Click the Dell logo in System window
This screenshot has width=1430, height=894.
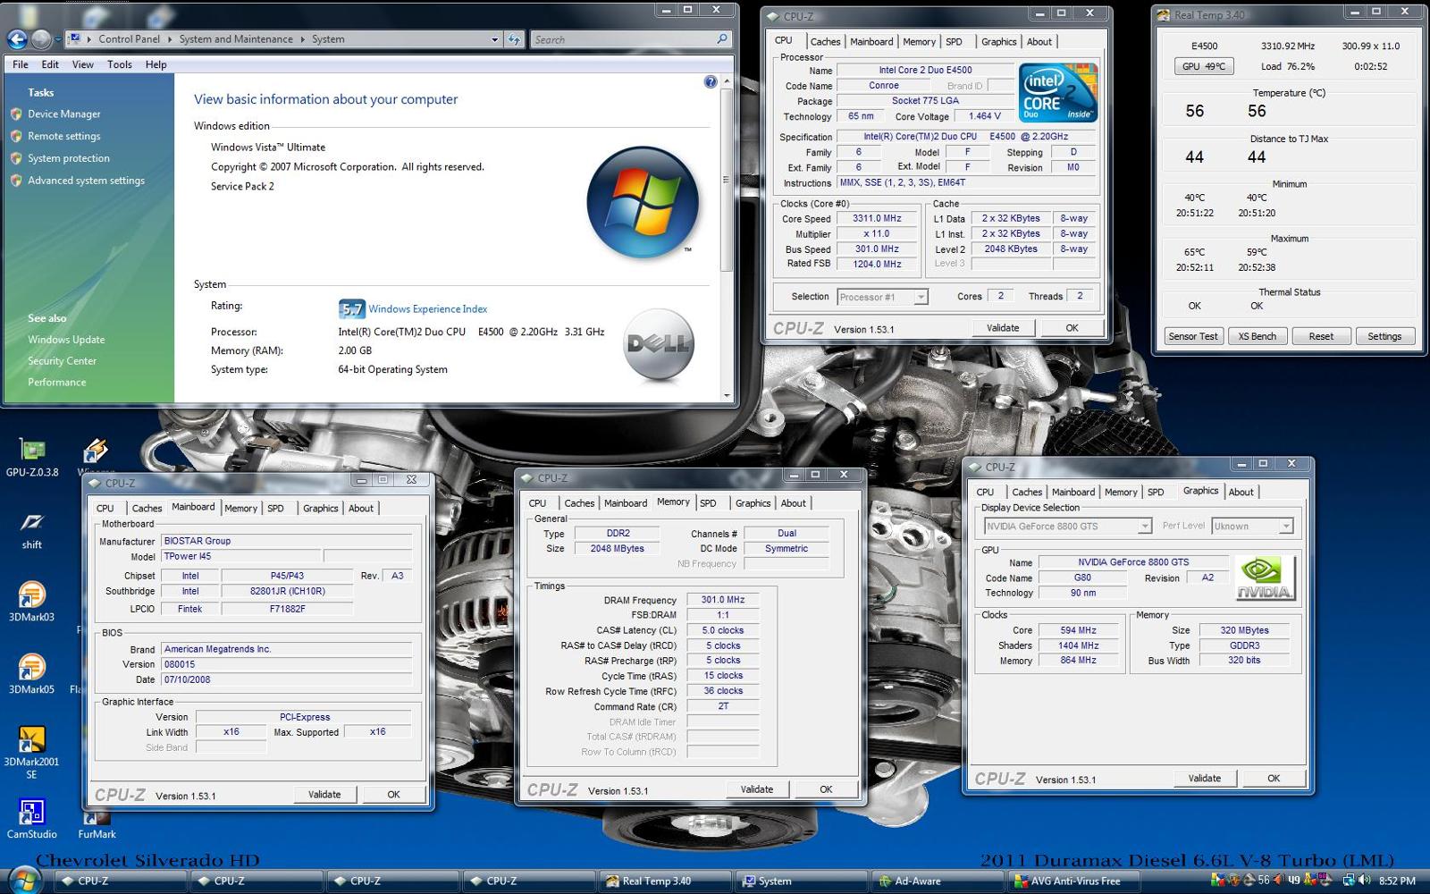click(x=659, y=344)
